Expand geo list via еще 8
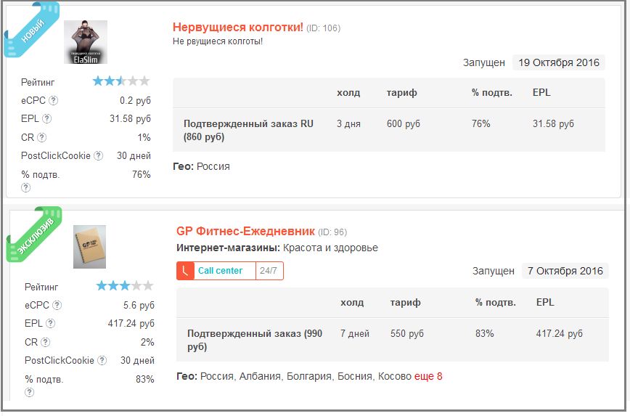 coord(428,376)
